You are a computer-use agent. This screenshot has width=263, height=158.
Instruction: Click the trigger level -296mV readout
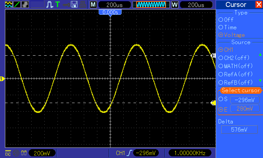[146, 153]
